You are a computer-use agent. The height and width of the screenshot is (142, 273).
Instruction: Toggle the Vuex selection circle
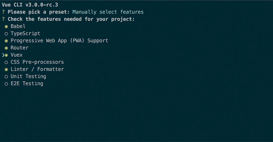click(x=6, y=55)
